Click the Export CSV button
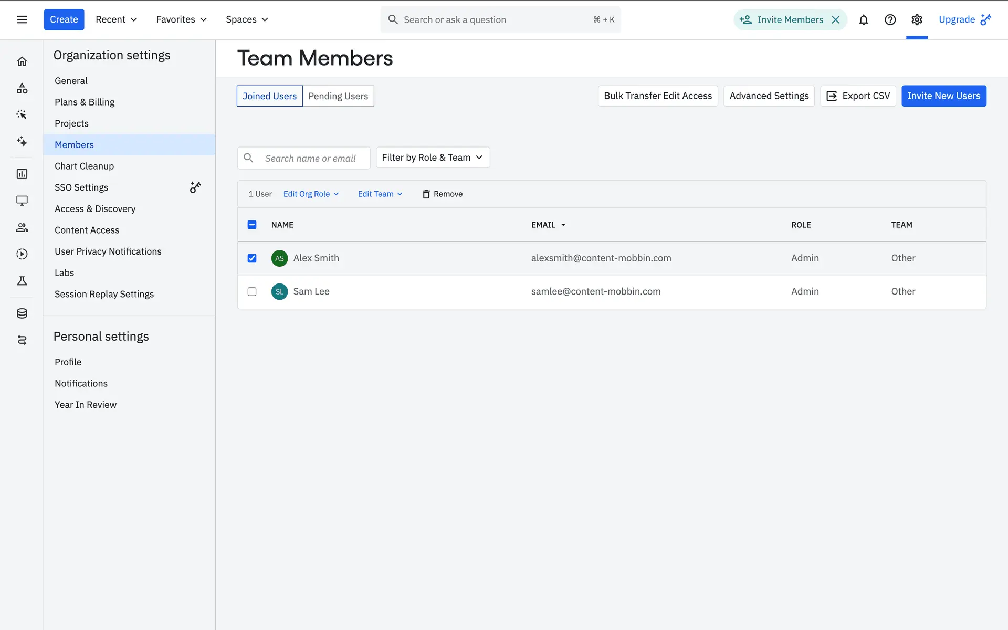The height and width of the screenshot is (630, 1008). [858, 96]
